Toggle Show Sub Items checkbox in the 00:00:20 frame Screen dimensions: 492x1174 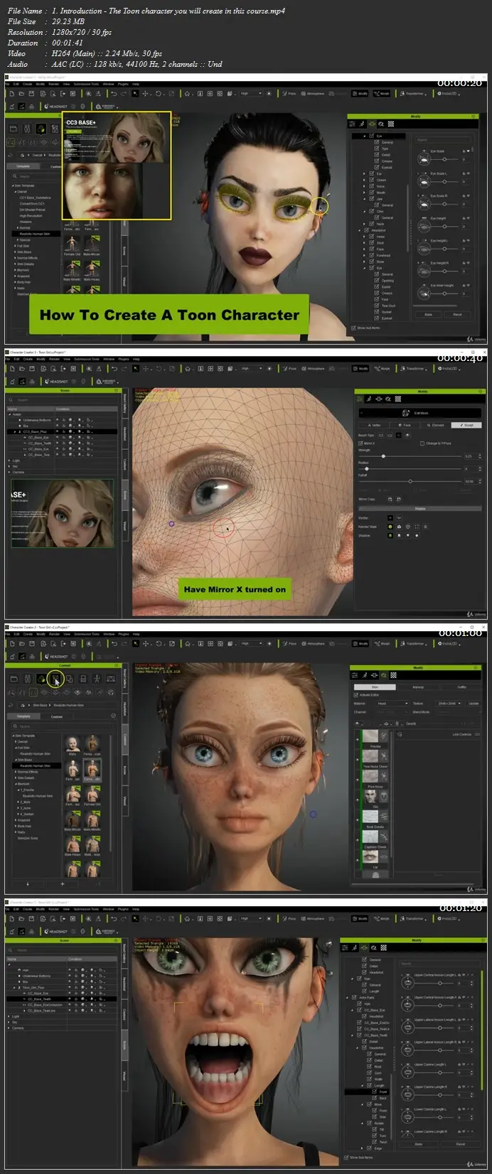point(353,328)
